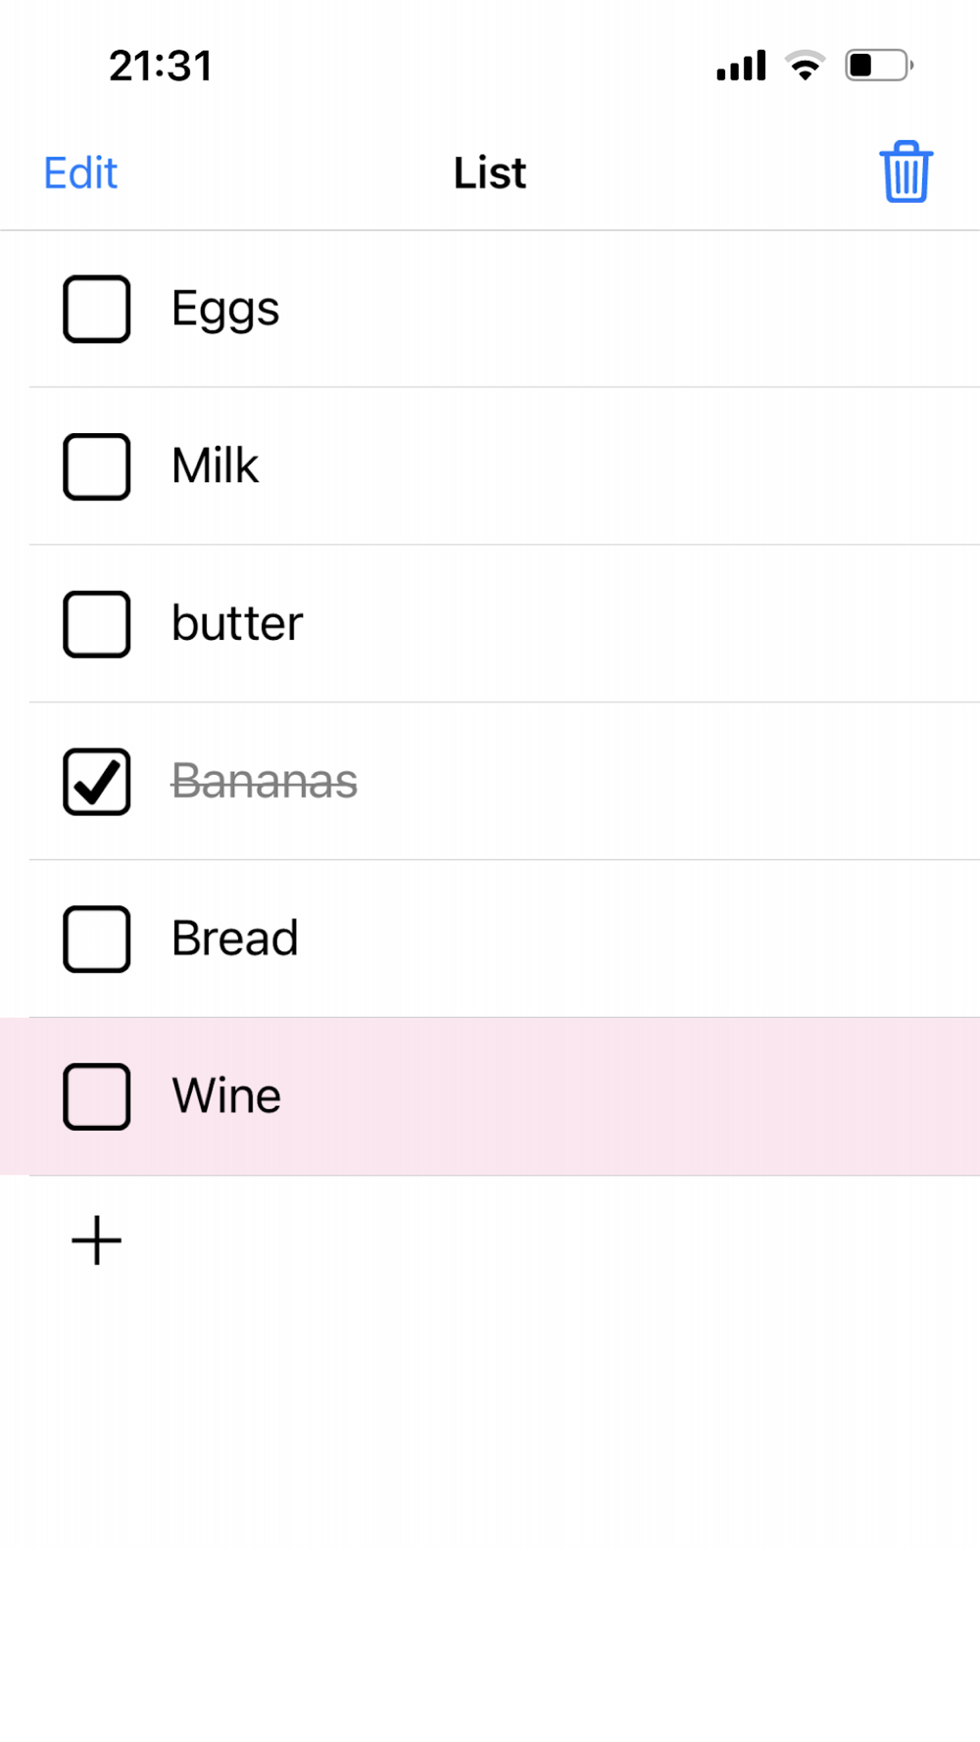Mark Bread as completed
Screen dimensions: 980x1742
(x=97, y=939)
